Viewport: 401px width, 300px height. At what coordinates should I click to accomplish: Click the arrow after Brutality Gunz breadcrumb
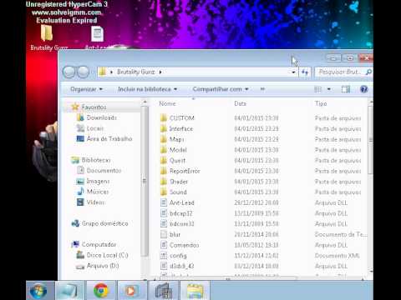pyautogui.click(x=160, y=72)
